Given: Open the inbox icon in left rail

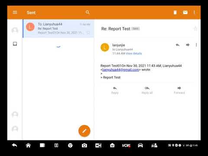Looking at the screenshot, I should [15, 44].
